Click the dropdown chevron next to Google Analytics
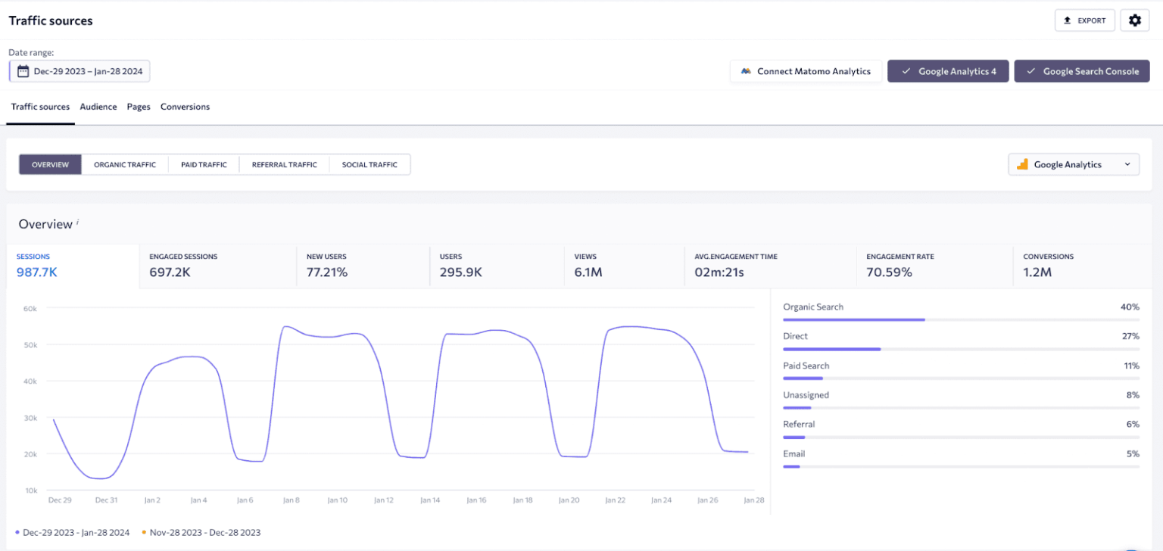This screenshot has width=1163, height=551. pyautogui.click(x=1127, y=164)
